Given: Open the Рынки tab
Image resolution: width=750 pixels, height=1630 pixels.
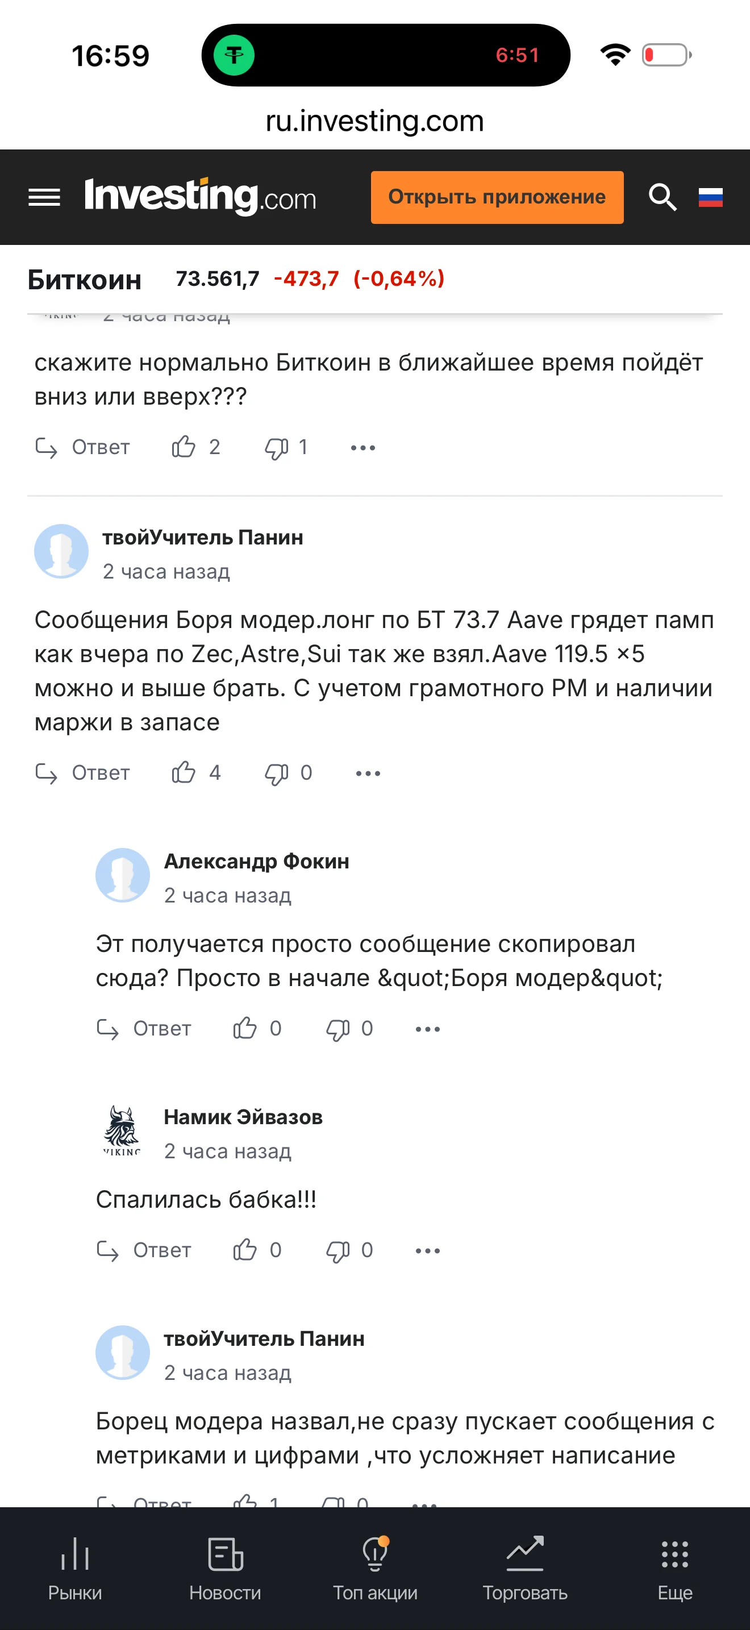Looking at the screenshot, I should coord(74,1568).
